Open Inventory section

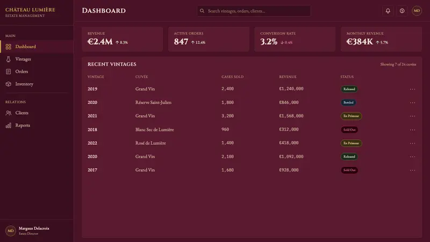[37, 84]
